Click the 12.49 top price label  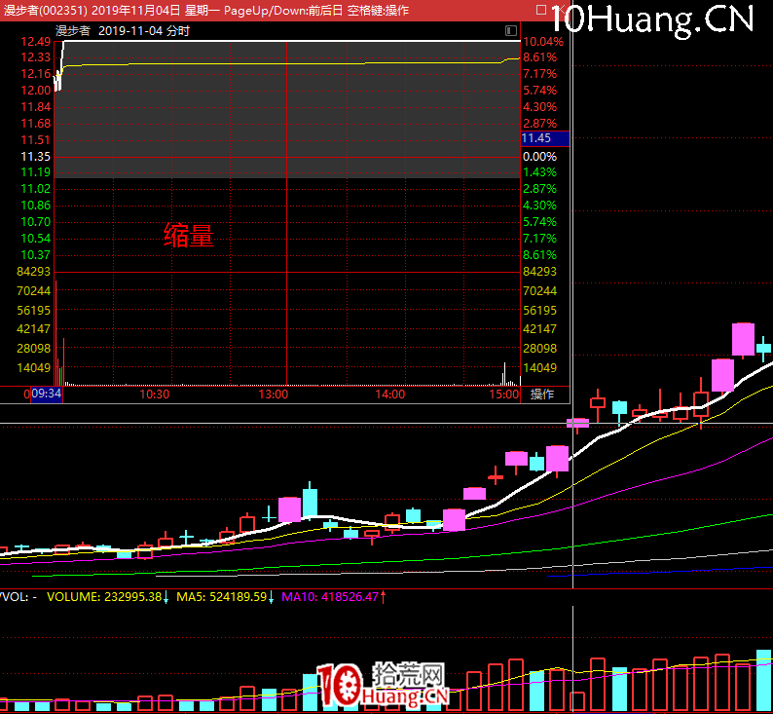tap(35, 42)
